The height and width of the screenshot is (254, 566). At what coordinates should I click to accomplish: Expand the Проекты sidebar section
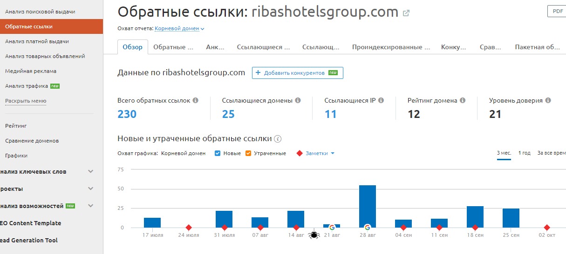point(90,189)
